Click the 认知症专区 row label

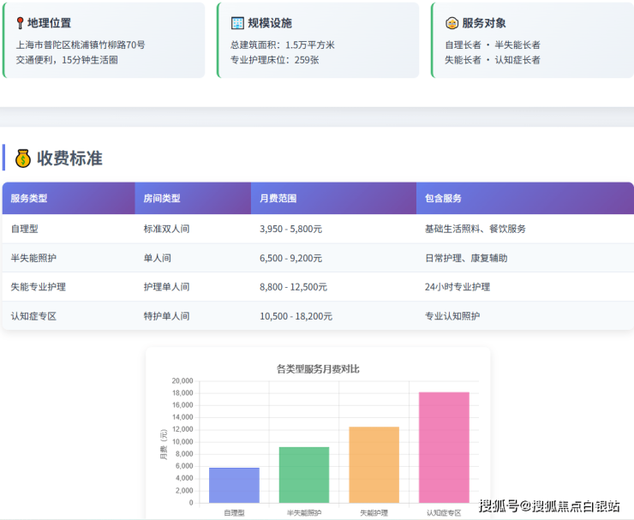(x=33, y=316)
